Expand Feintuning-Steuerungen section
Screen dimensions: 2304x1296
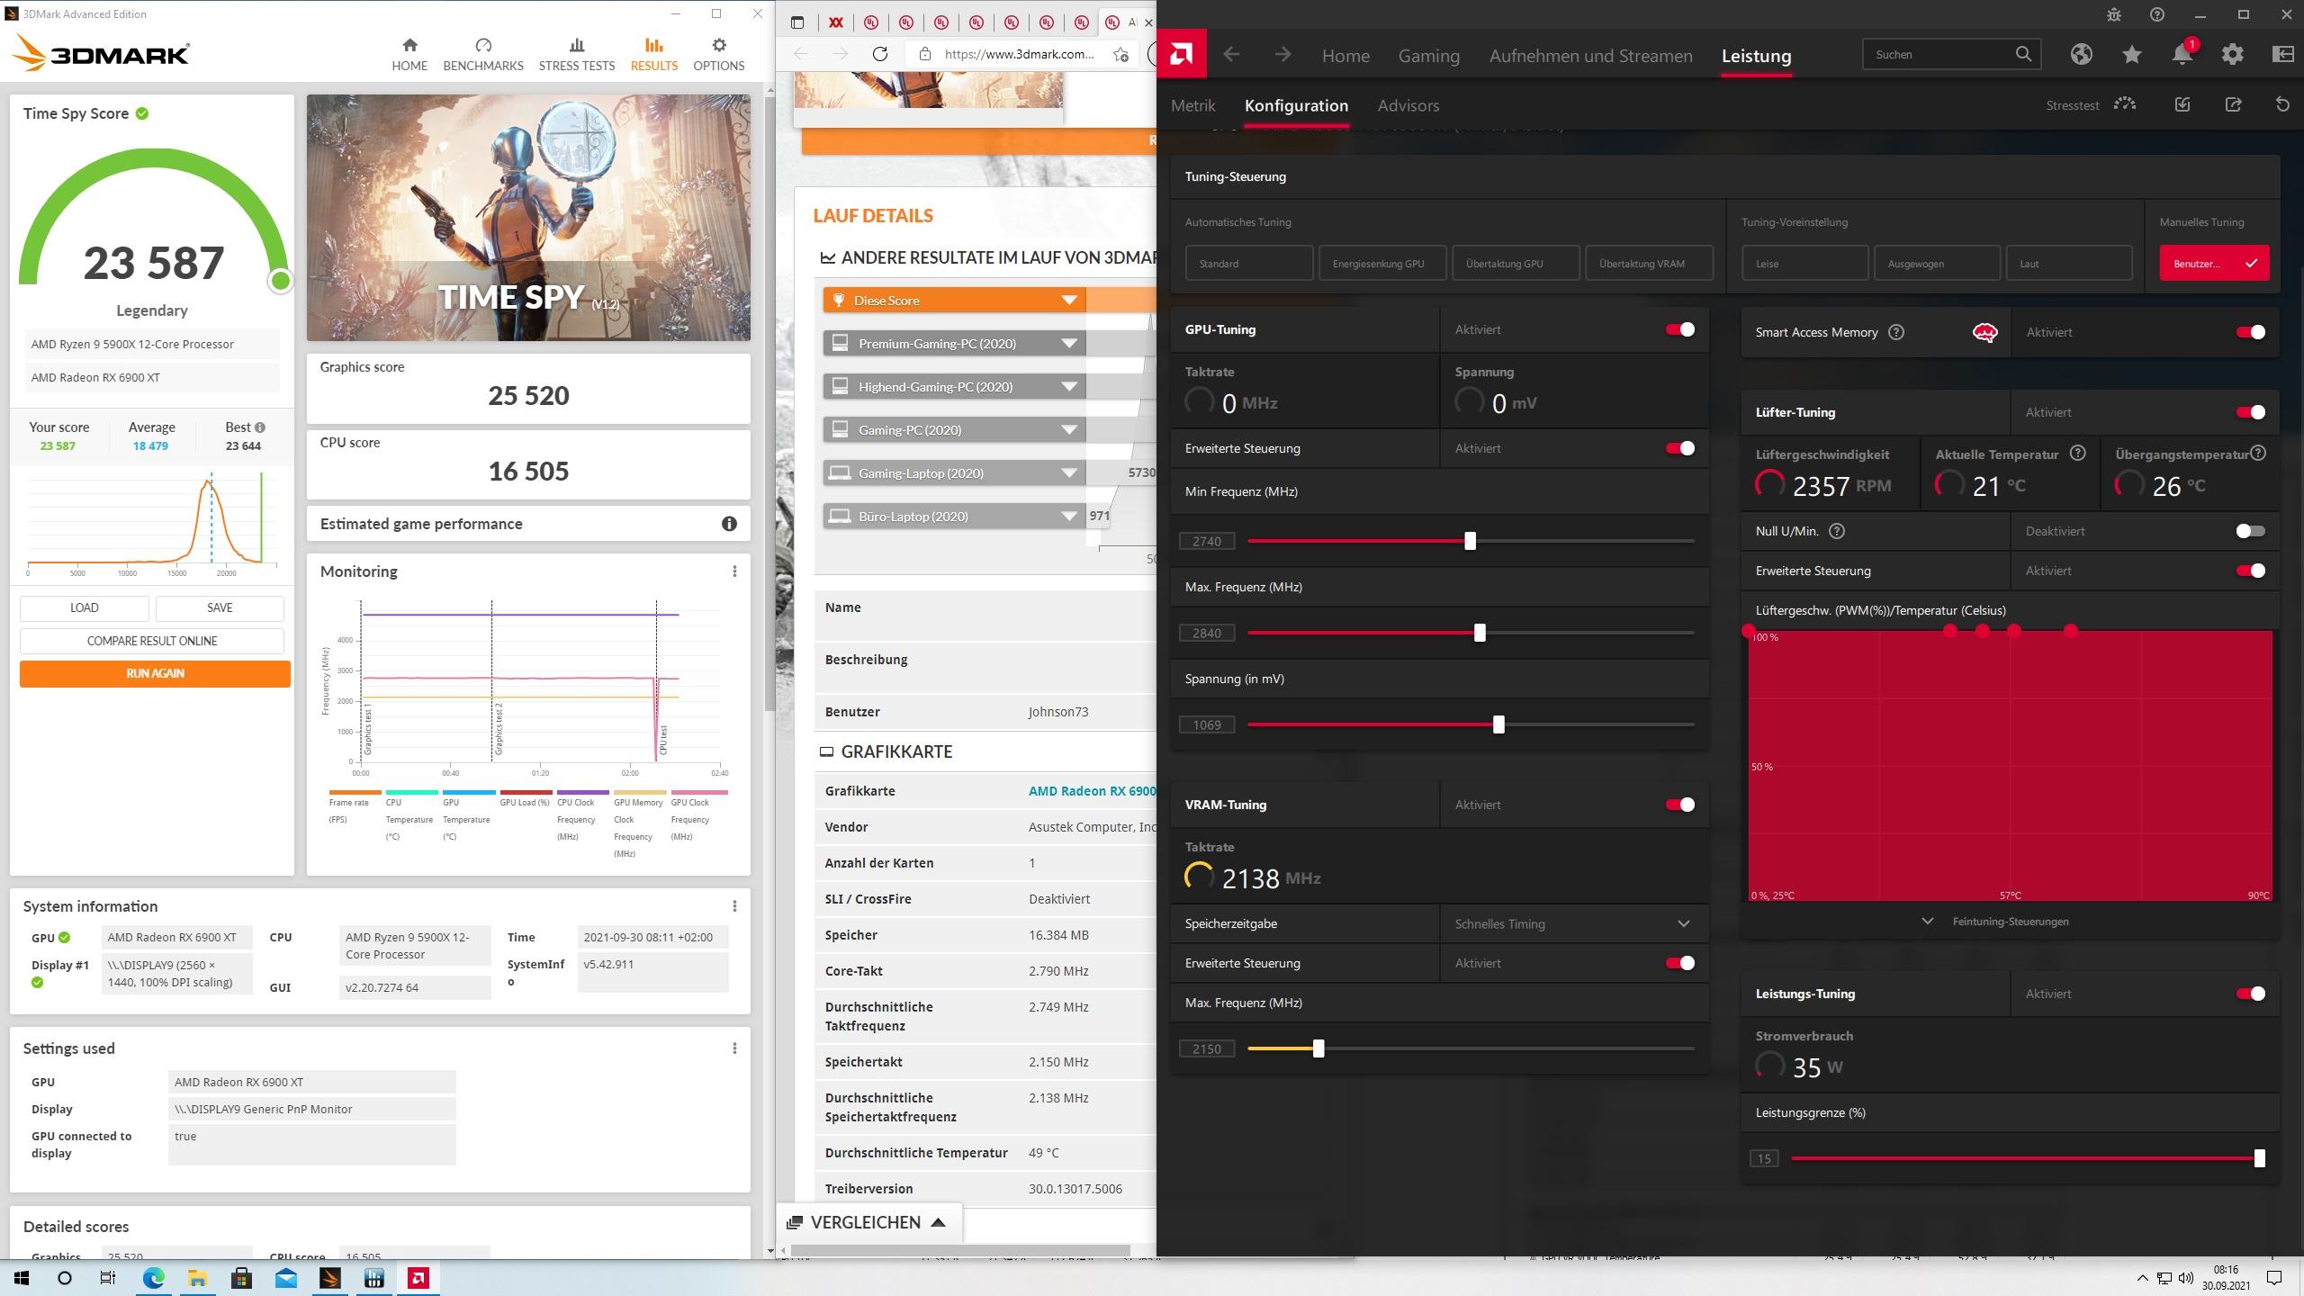[x=1997, y=922]
